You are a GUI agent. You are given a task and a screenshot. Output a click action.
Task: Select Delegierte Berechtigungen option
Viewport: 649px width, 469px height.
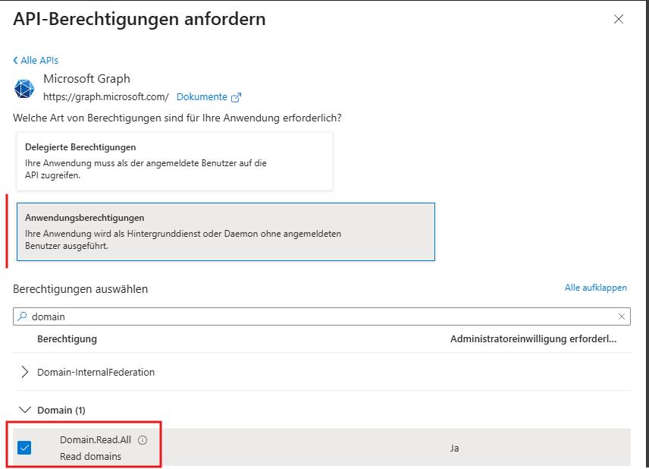click(x=174, y=161)
